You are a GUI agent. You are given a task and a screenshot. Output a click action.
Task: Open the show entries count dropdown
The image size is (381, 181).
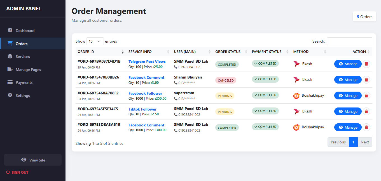(x=95, y=41)
